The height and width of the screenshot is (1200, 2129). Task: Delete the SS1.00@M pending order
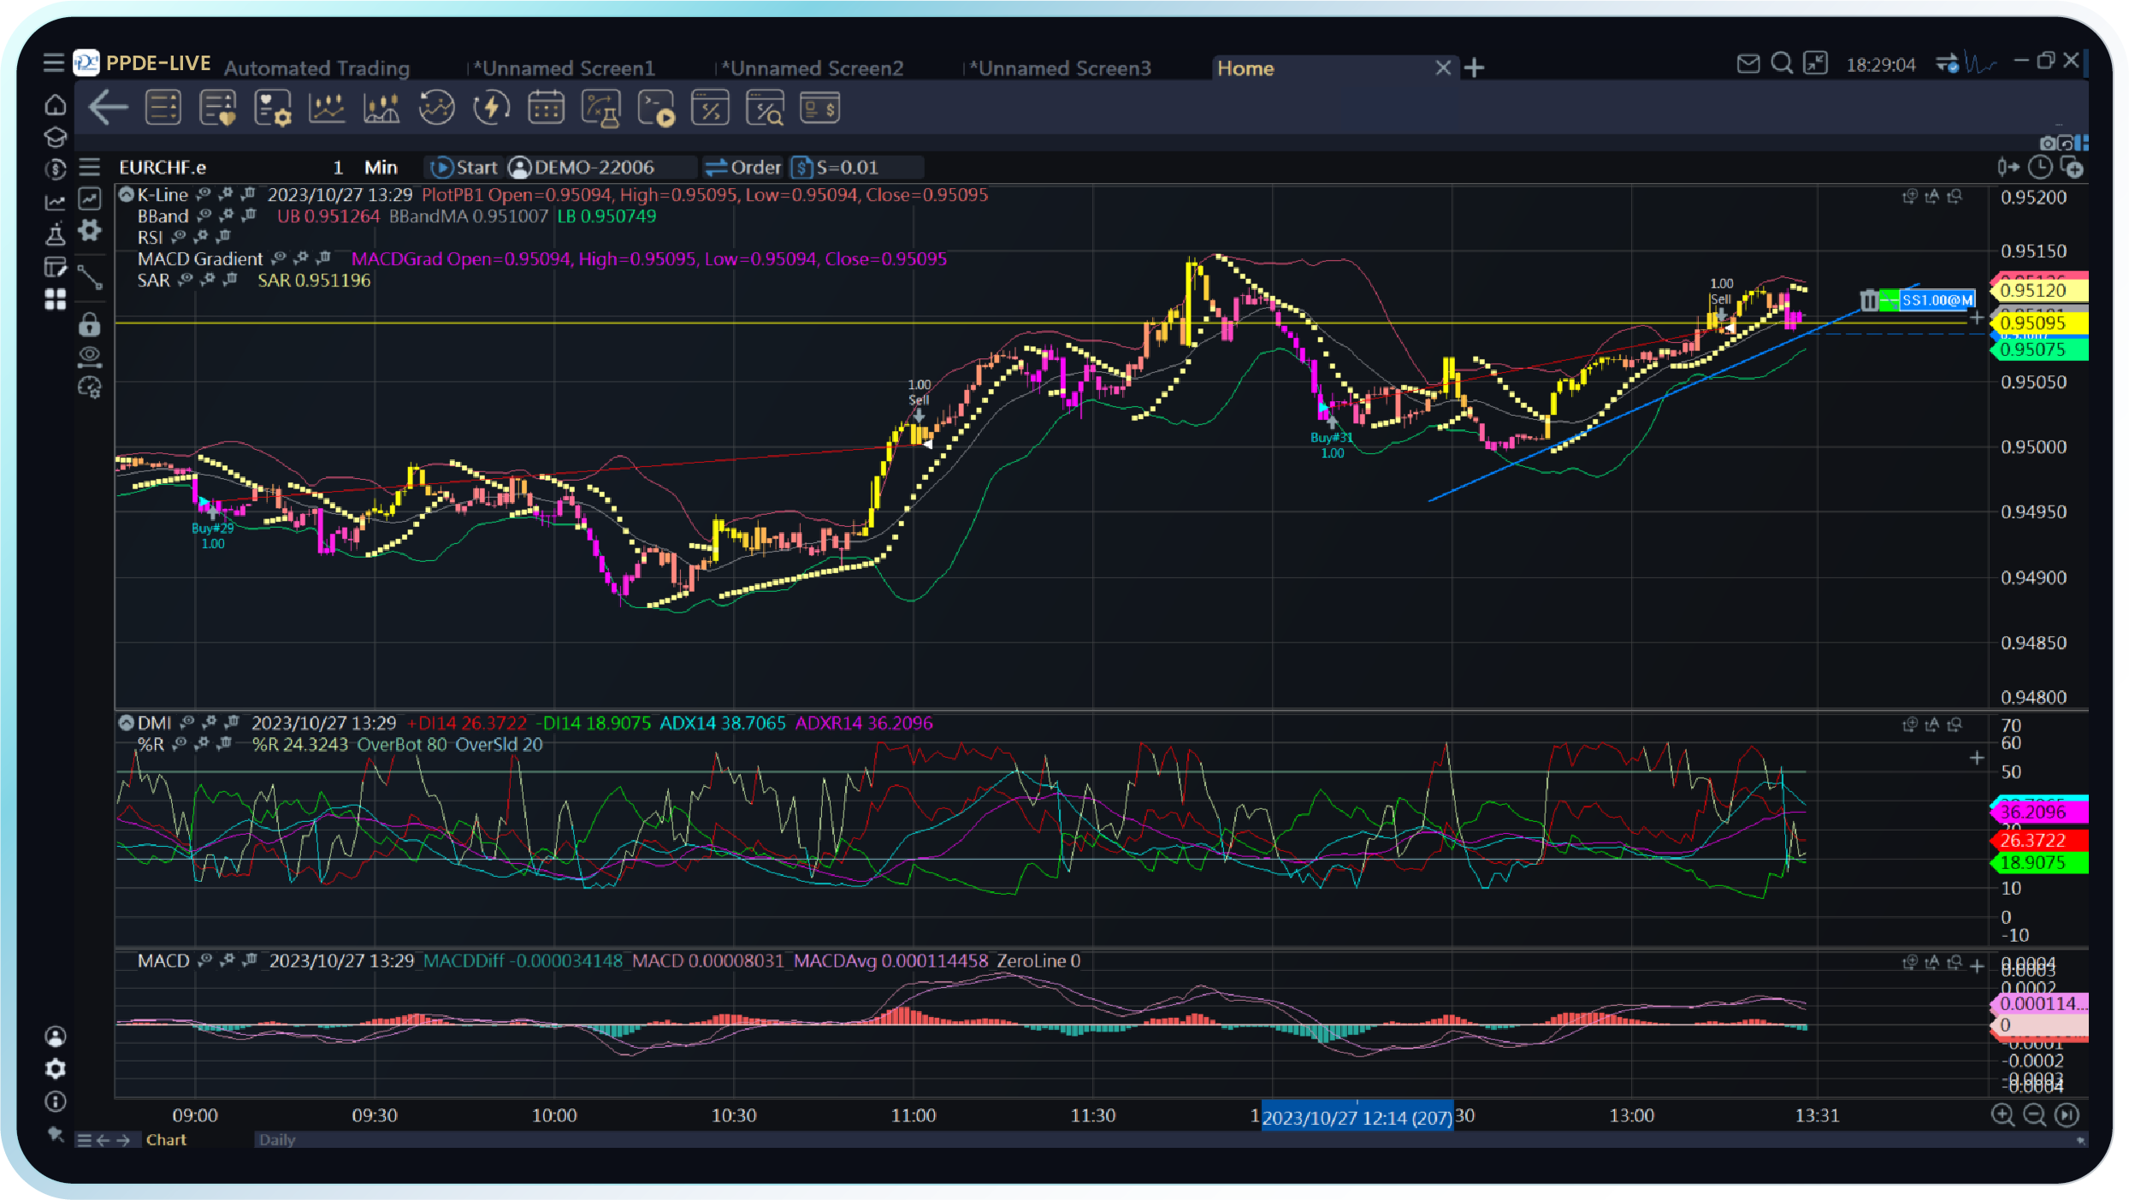1869,300
